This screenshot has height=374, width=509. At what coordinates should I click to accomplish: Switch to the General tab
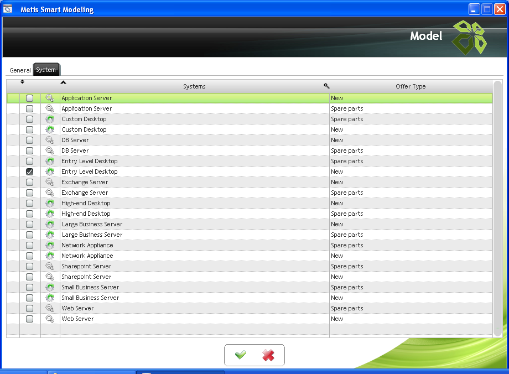(20, 70)
